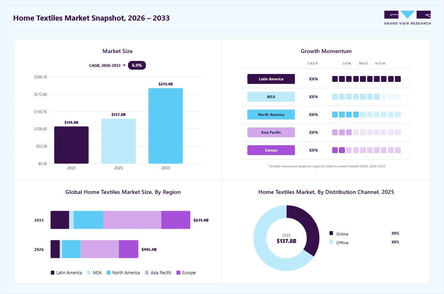Click the $137.8B label above the 2025 bar
Viewport: 444px width, 294px height.
119,114
